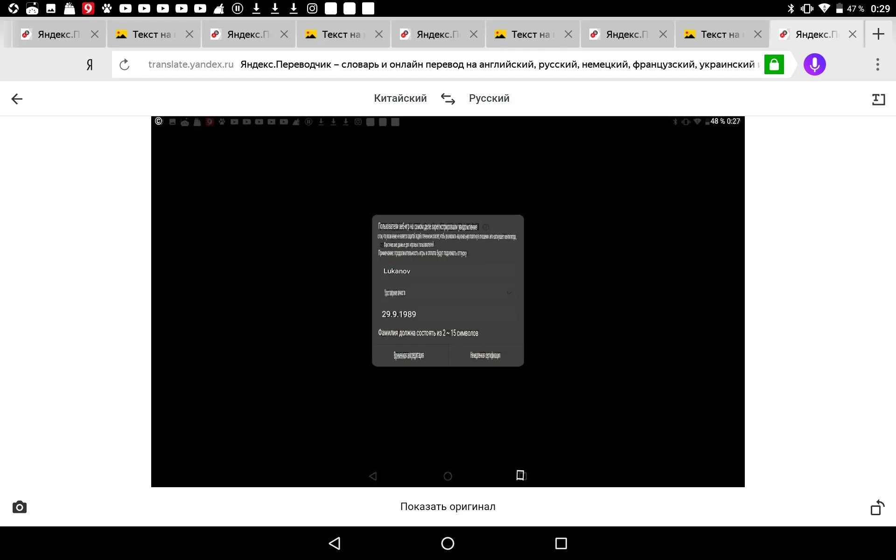Close the first Яндекс.П tab
This screenshot has height=560, width=896.
pos(95,34)
